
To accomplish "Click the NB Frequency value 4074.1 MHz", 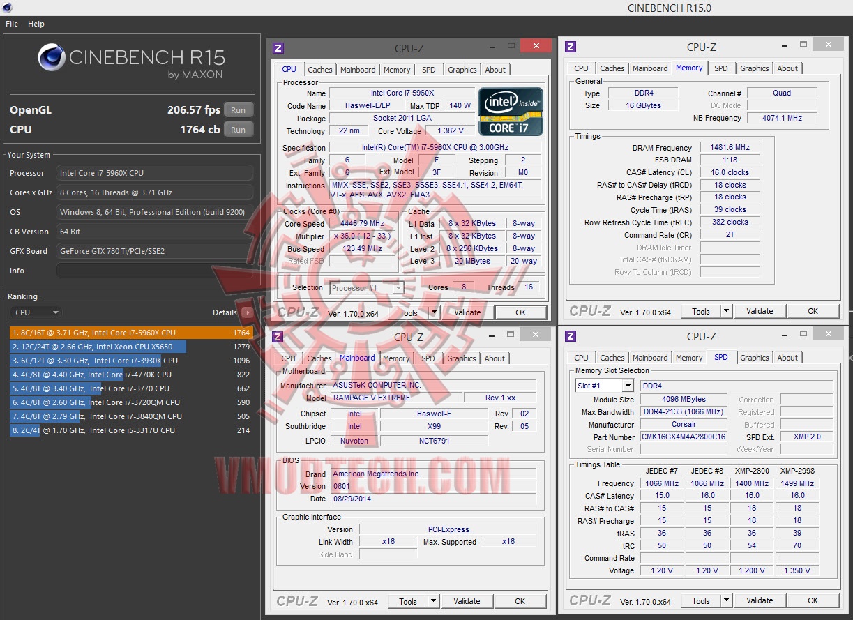I will click(783, 118).
